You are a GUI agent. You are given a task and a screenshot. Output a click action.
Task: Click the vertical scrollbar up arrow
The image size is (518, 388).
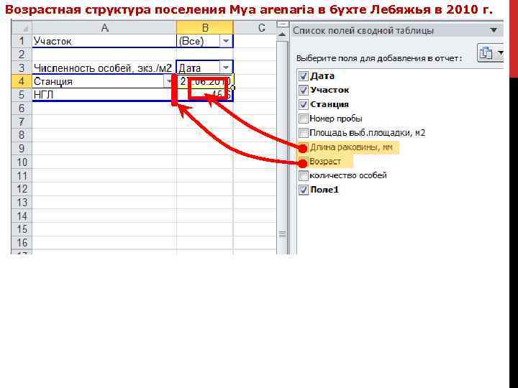283,34
